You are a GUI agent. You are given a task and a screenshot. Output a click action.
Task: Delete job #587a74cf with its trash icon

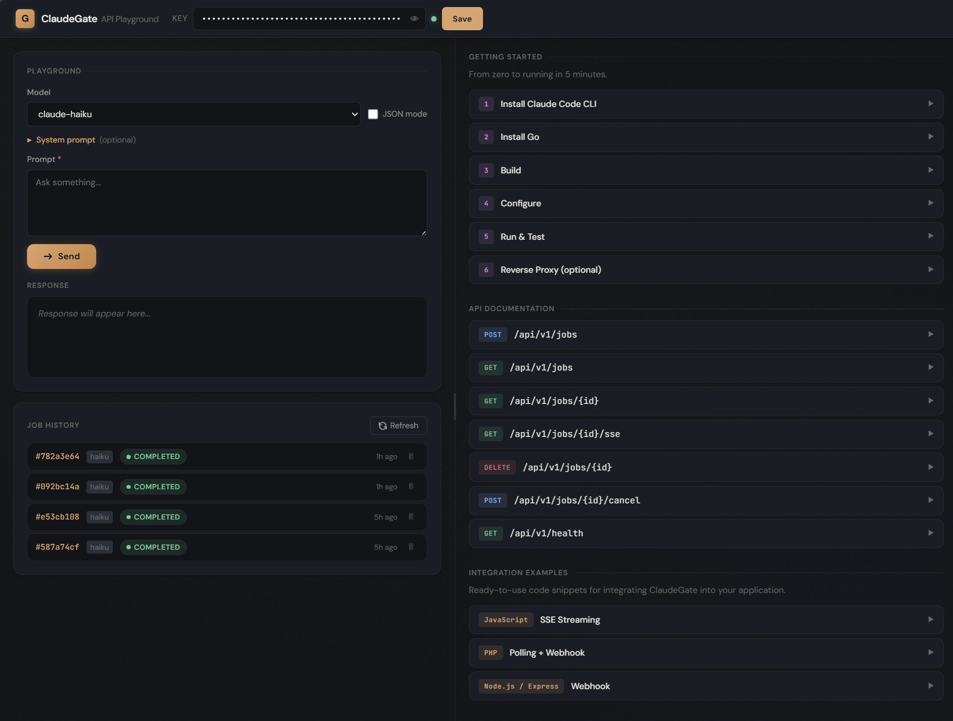point(411,547)
